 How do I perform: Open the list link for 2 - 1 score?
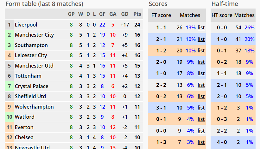tap(201, 39)
